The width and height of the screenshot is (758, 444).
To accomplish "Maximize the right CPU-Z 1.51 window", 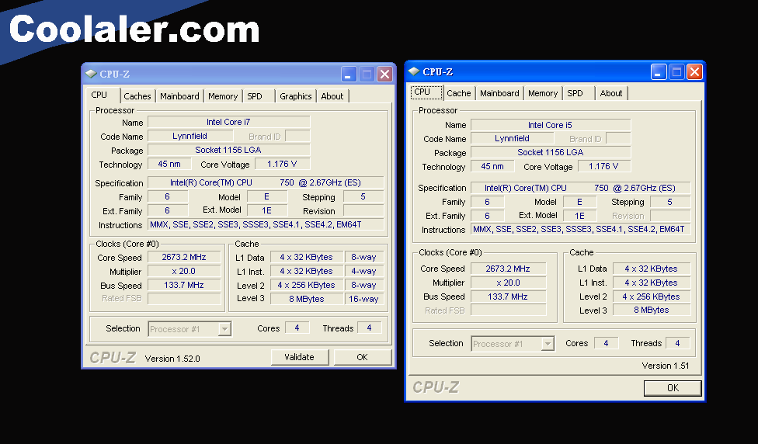I will click(x=676, y=72).
